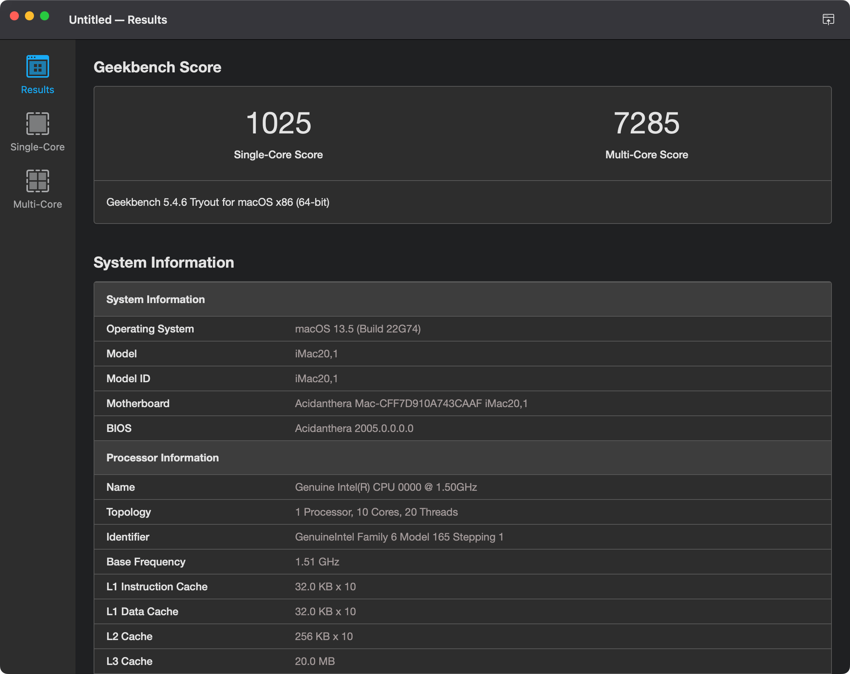This screenshot has height=674, width=850.
Task: Select the Single-Core sidebar icon
Action: tap(37, 124)
